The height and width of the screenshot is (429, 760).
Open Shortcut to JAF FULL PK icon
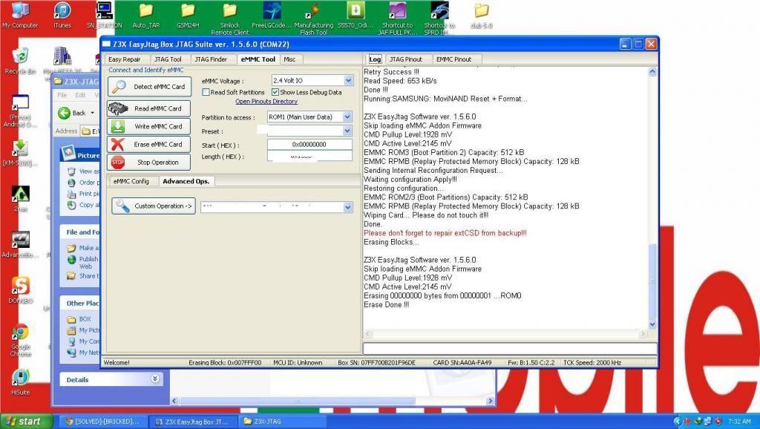click(398, 19)
